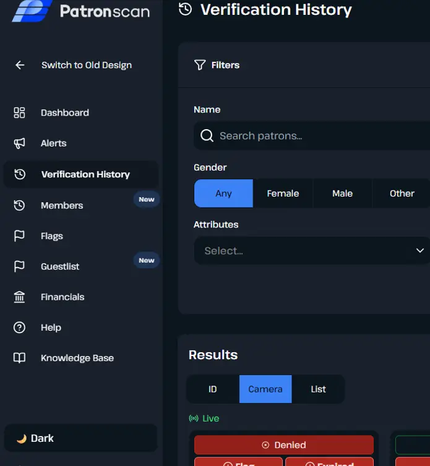The image size is (430, 466).
Task: Click the chevron on the Attributes dropdown
Action: (420, 250)
